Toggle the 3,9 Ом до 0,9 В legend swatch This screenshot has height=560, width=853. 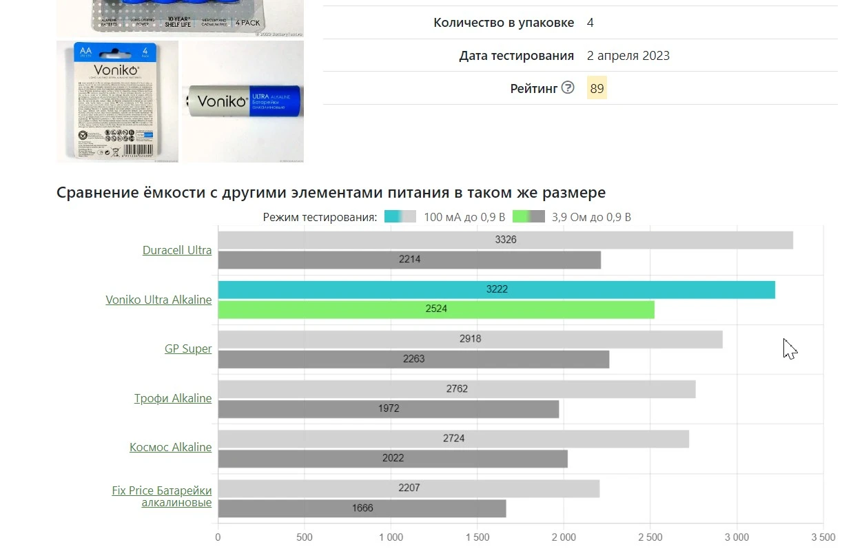pos(529,217)
